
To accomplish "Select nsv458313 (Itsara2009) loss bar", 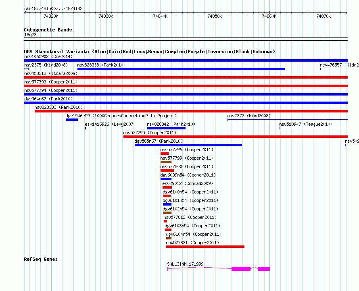I will (186, 77).
